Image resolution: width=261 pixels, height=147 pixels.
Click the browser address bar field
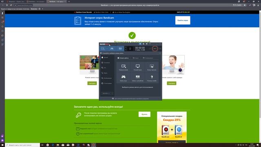(x=130, y=5)
